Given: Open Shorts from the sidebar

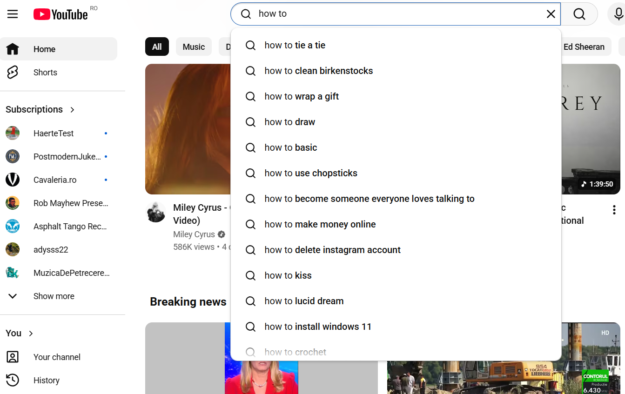Looking at the screenshot, I should (x=59, y=72).
